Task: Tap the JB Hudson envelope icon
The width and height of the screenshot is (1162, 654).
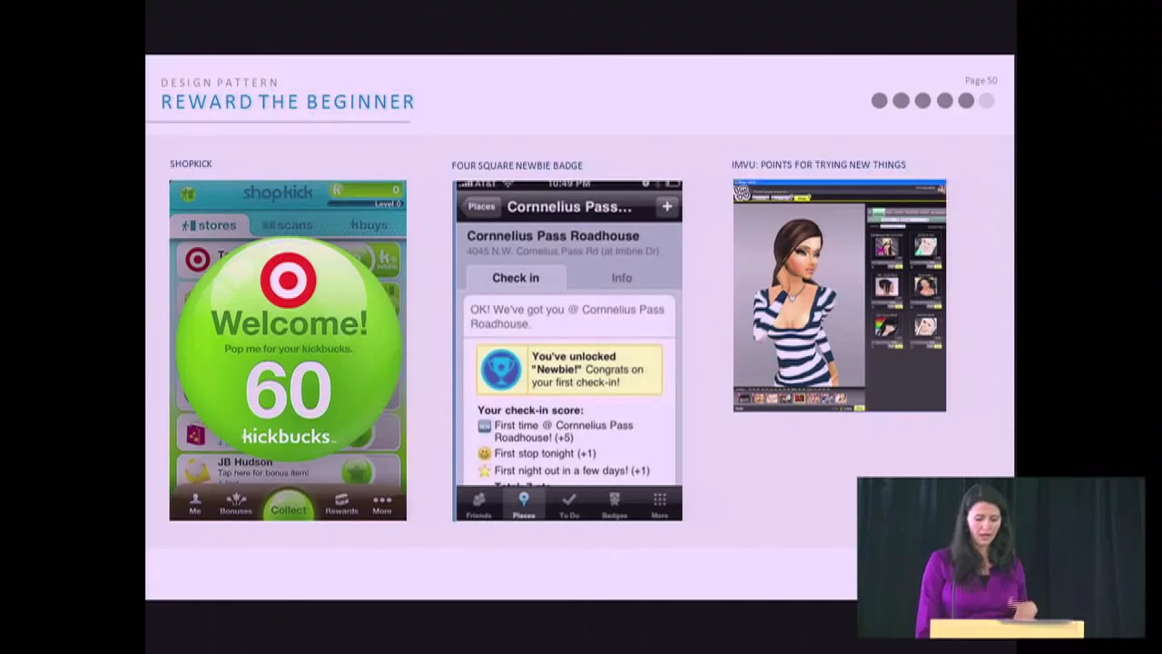Action: [x=196, y=470]
